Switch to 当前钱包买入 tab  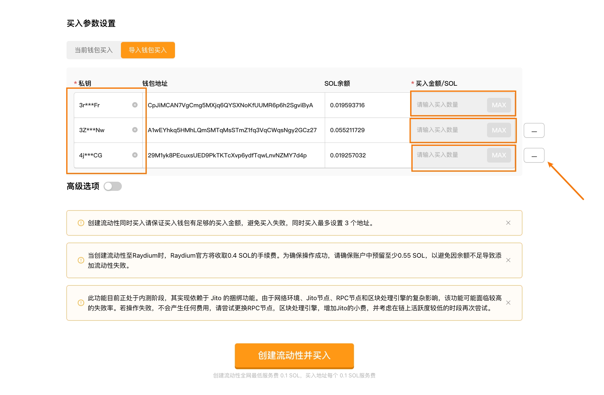[94, 50]
